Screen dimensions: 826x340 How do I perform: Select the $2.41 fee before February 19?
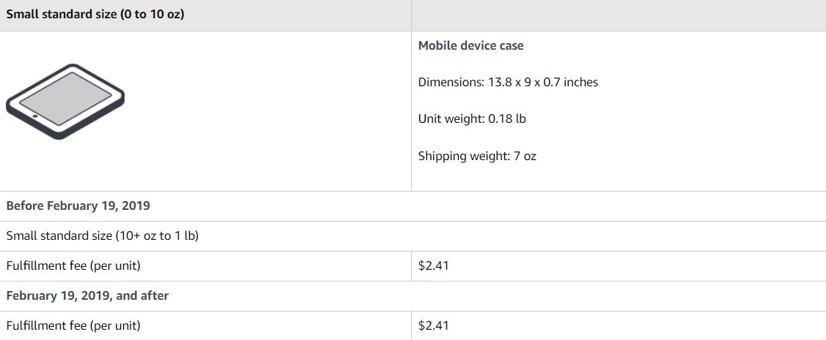433,265
